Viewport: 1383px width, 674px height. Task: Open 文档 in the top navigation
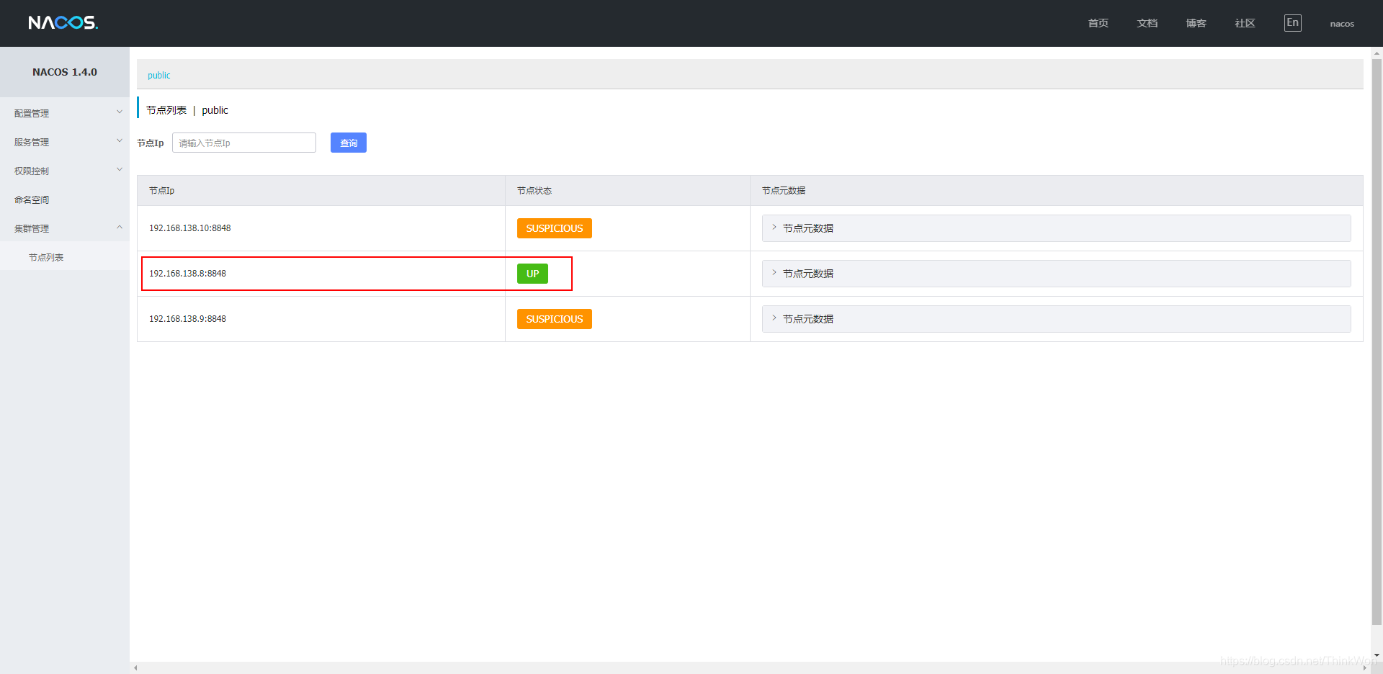pos(1147,24)
